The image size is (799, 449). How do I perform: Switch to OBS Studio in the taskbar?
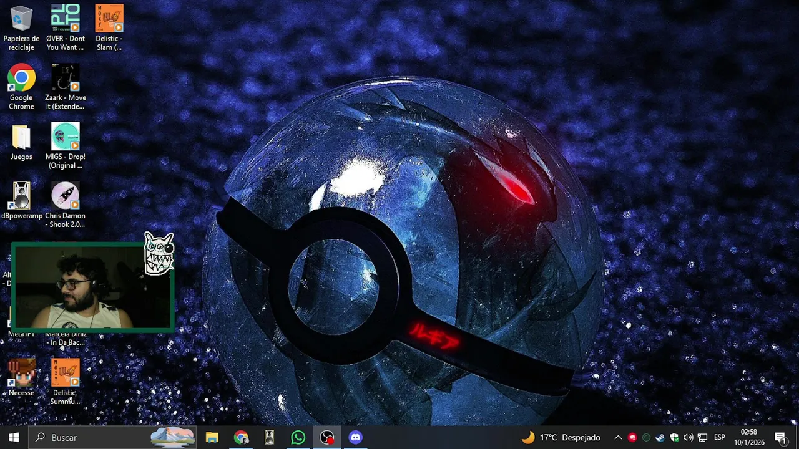327,437
